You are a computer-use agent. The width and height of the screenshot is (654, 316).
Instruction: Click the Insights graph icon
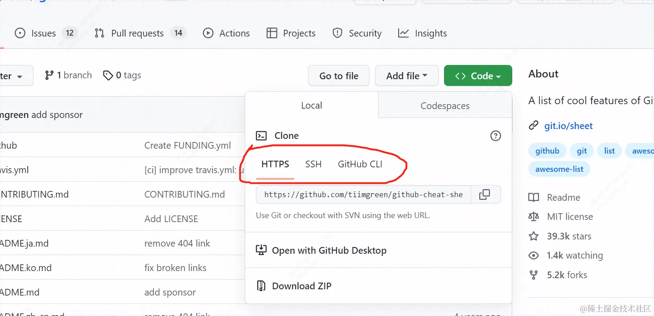click(x=403, y=33)
